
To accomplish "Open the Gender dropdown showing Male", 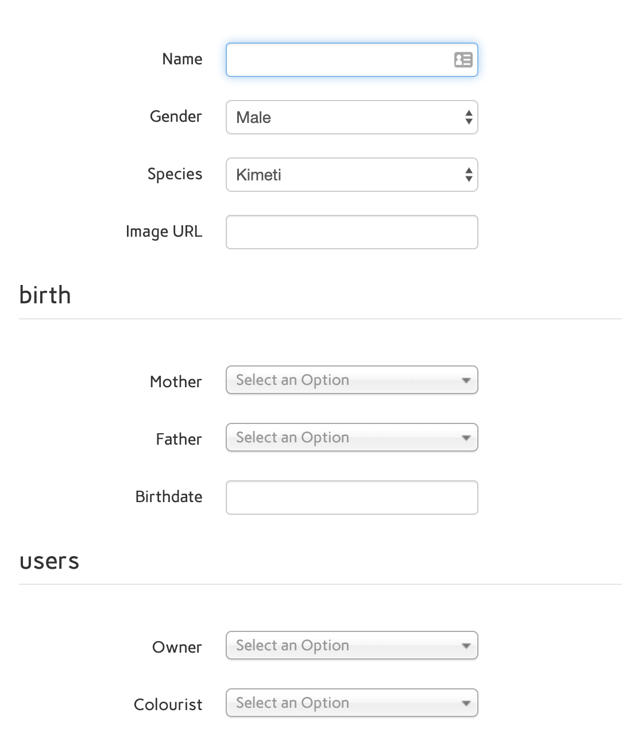I will 351,117.
